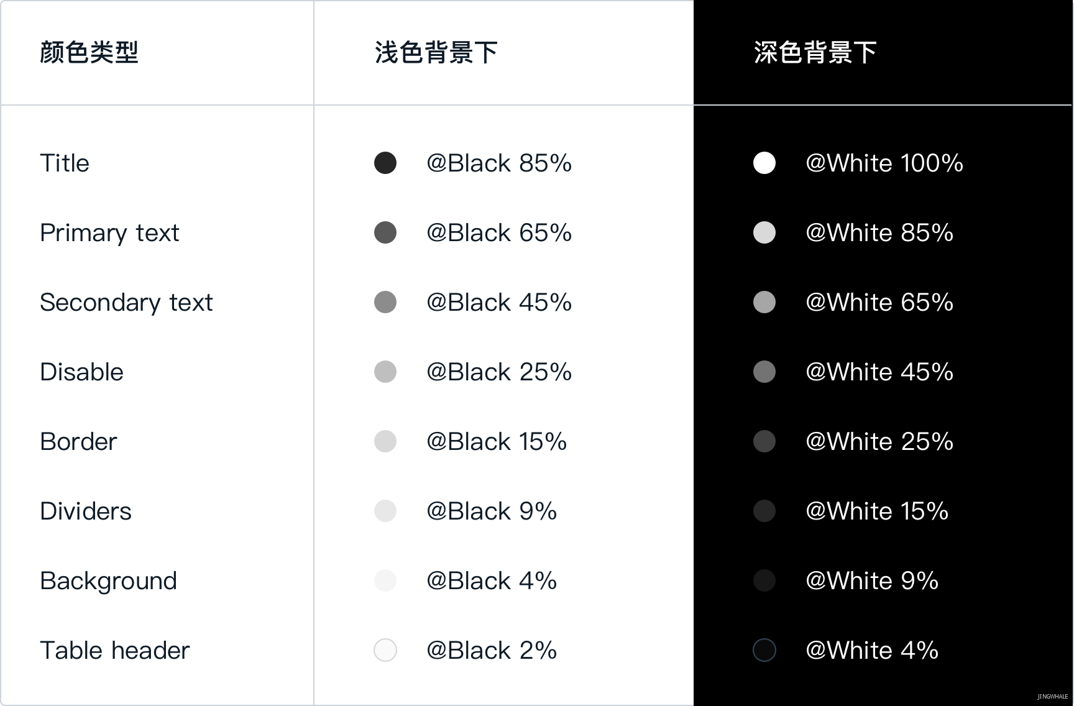
Task: Select the @White 100% swatch
Action: [x=764, y=163]
